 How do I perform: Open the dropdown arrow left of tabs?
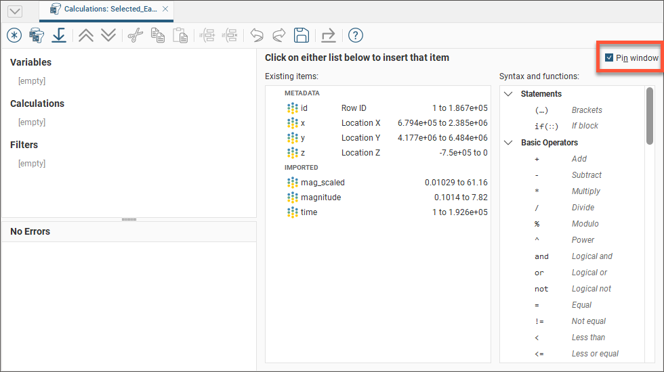click(14, 11)
